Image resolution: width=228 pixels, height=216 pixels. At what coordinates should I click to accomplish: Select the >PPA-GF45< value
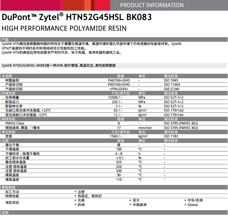click(x=119, y=89)
